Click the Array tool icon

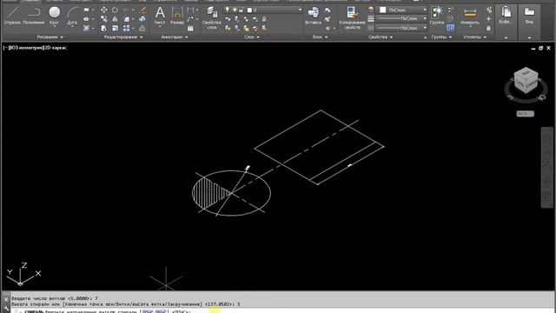(x=127, y=28)
